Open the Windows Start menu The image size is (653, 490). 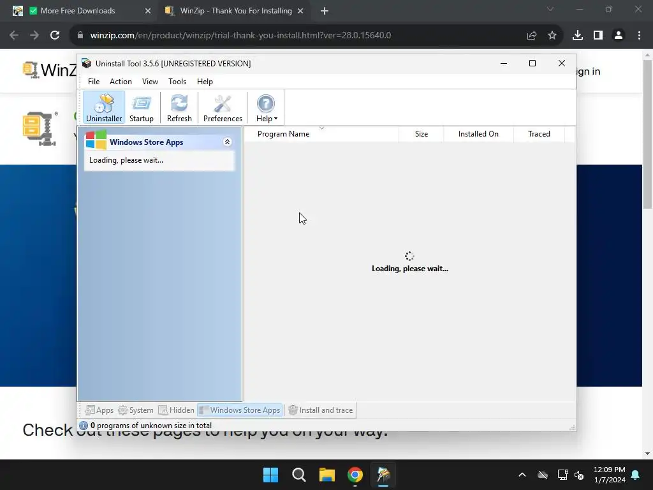coord(270,475)
